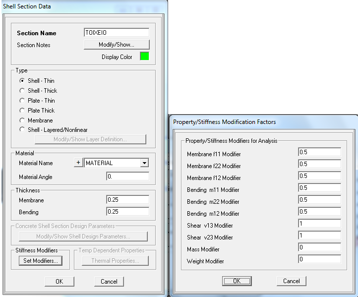The image size is (358, 297).
Task: Edit Membrane f11 Modifier value
Action: (319, 152)
